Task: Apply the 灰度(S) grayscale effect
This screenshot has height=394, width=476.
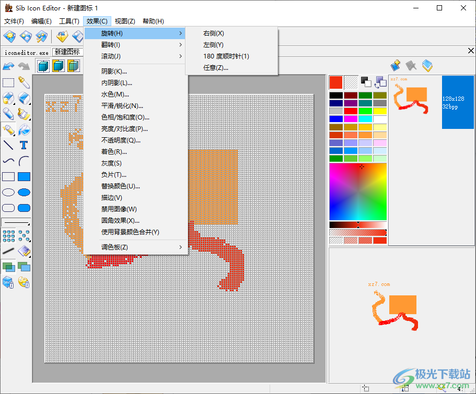Action: (x=135, y=163)
